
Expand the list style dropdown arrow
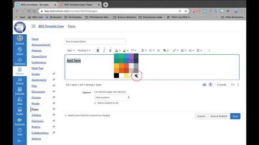pos(154,50)
